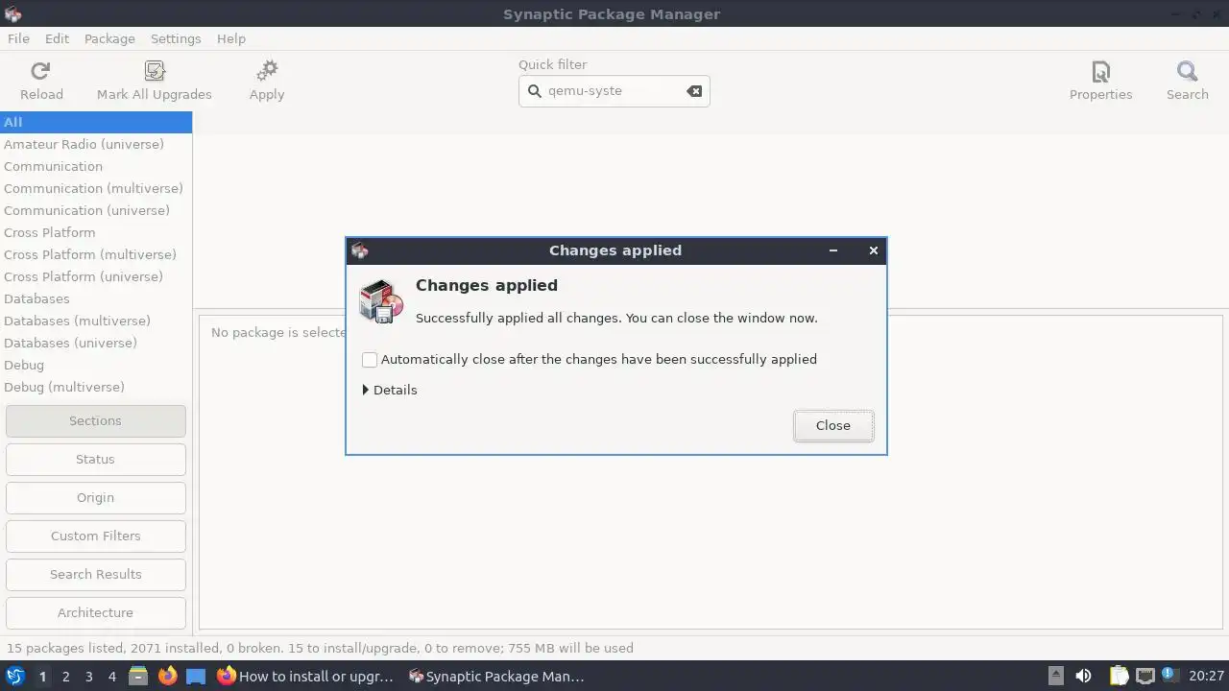The width and height of the screenshot is (1229, 691).
Task: Click the Synaptic icon in main title bar
Action: click(12, 13)
